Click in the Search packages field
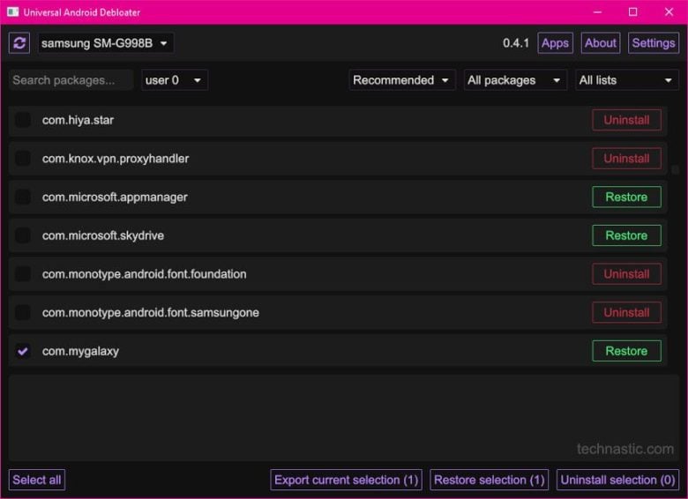 click(x=71, y=80)
